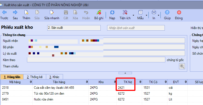Sort by TK Nợ column header
The image size is (203, 105).
[128, 82]
